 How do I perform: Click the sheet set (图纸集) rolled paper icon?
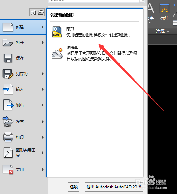click(x=57, y=53)
